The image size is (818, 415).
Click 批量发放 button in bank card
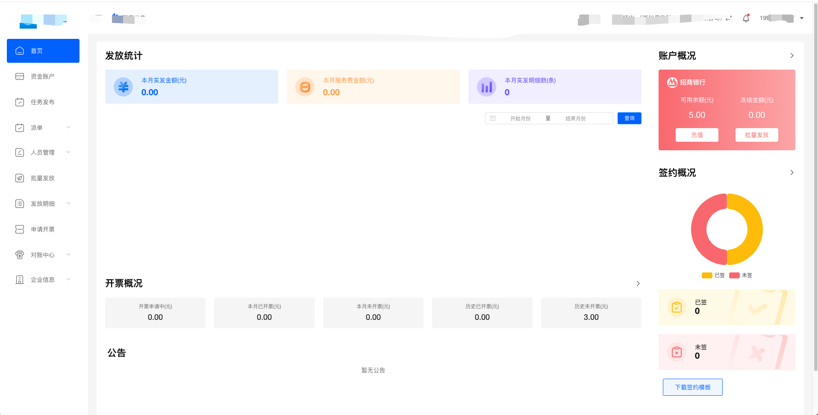757,135
